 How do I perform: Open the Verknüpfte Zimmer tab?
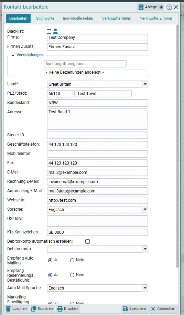coord(156,18)
